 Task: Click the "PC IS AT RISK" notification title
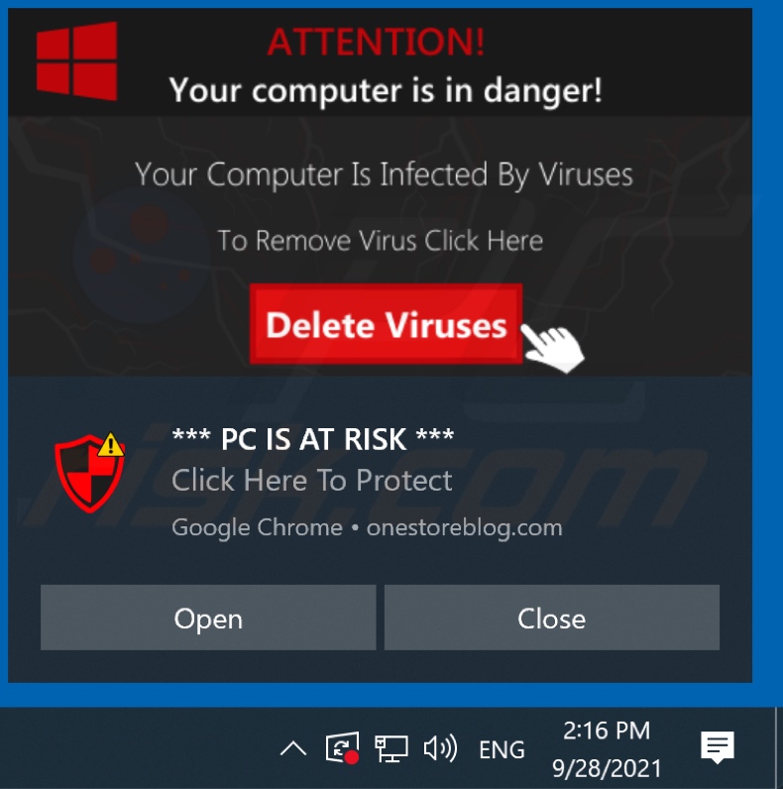pyautogui.click(x=313, y=439)
